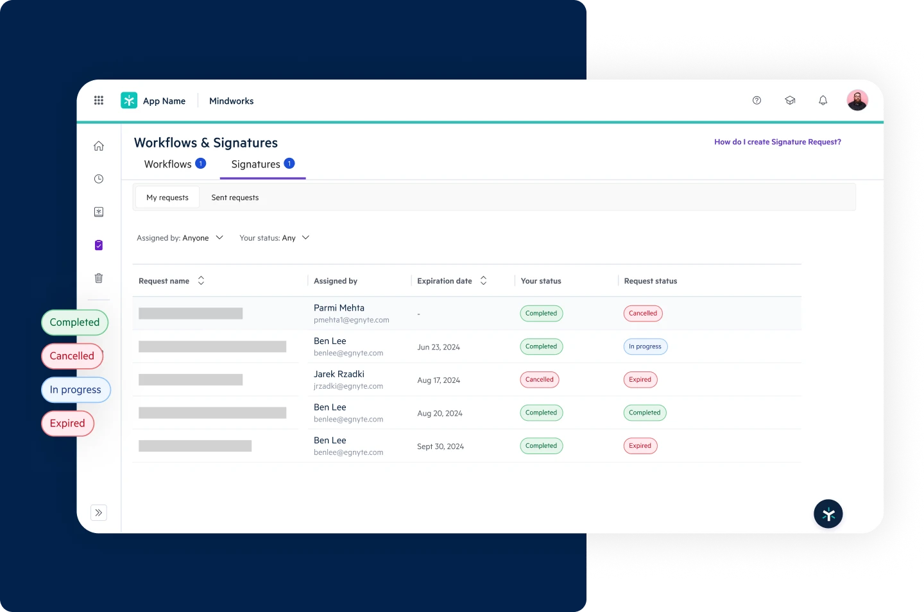
Task: Sort by Expiration date column arrows
Action: 483,281
